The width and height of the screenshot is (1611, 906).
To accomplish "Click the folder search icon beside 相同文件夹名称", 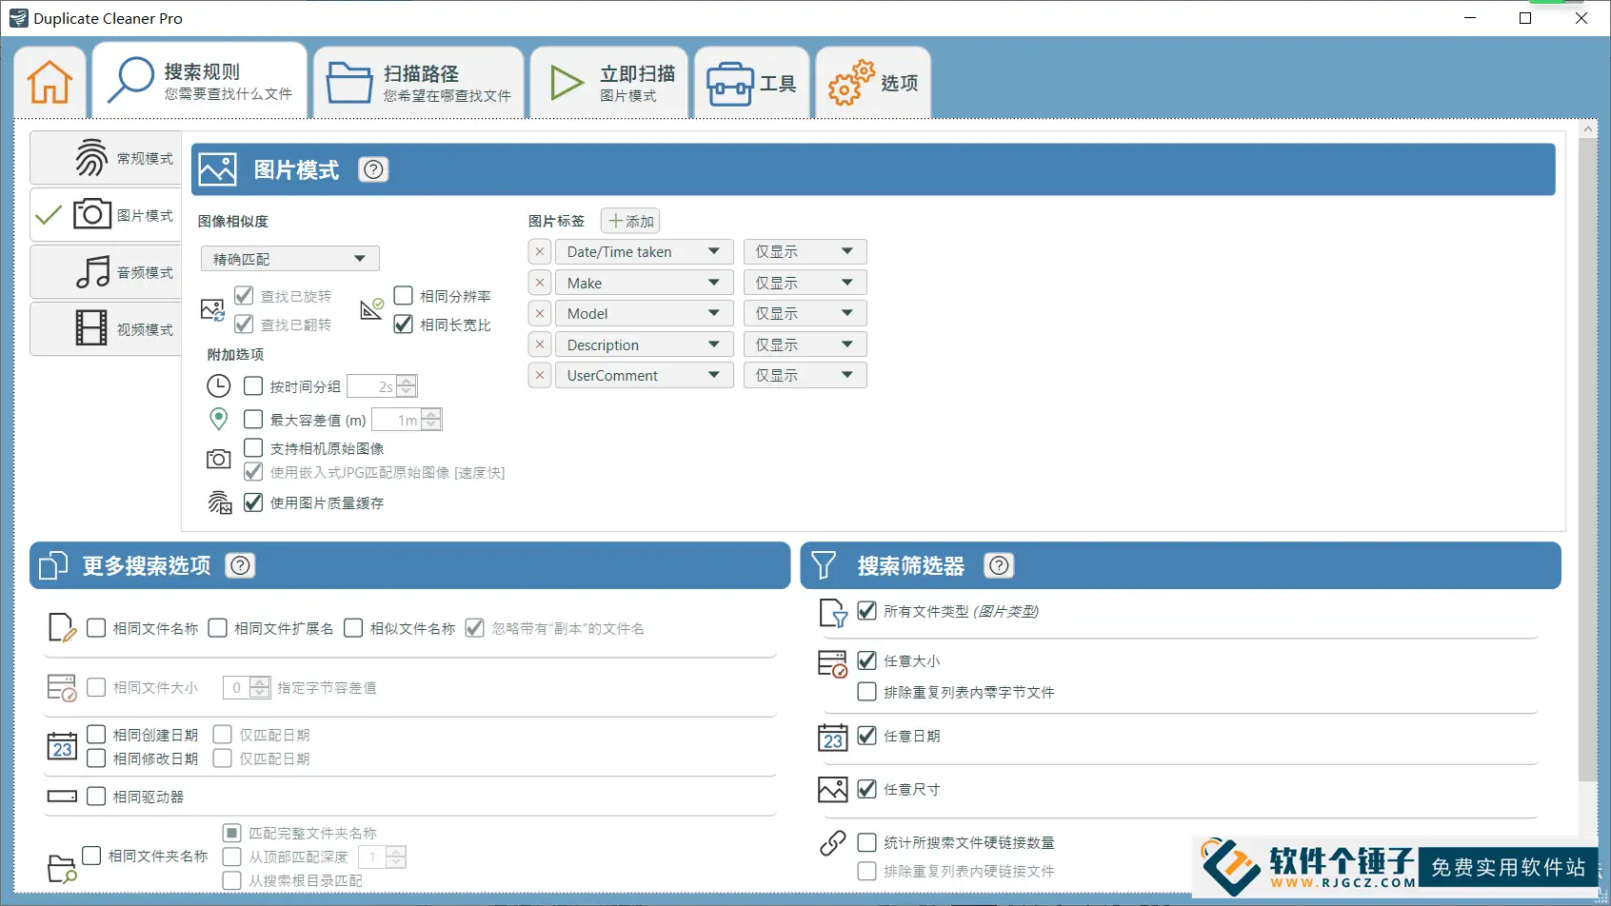I will point(62,868).
